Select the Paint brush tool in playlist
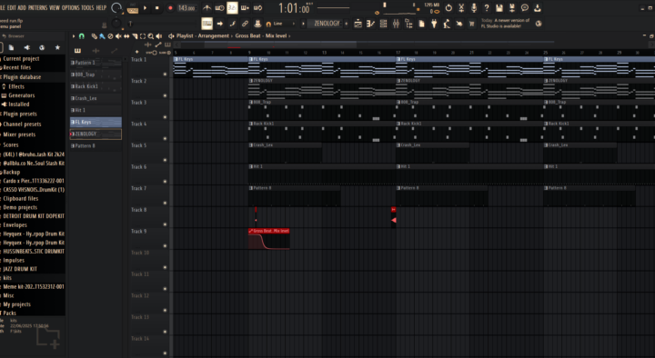Screen dimensions: 655x358 [102, 36]
